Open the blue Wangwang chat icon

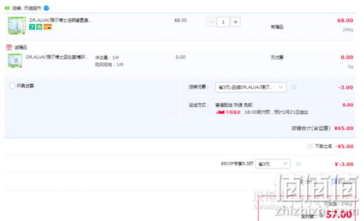point(47,8)
